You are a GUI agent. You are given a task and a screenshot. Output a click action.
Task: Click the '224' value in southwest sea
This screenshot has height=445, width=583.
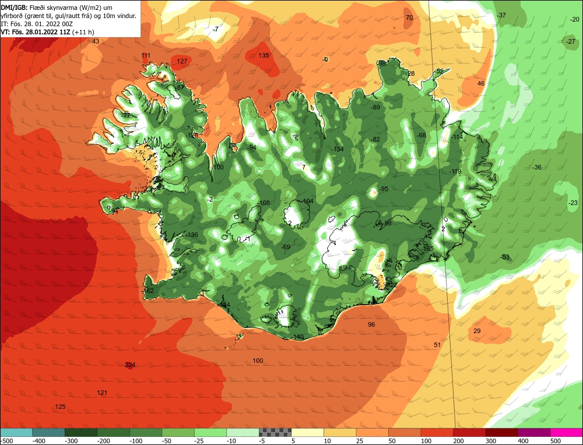tap(130, 365)
